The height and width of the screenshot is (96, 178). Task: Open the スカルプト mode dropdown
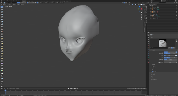(x=4, y=4)
